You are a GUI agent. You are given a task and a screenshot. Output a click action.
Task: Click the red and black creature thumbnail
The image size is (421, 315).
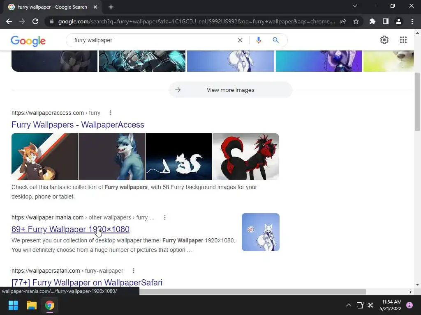pos(245,157)
